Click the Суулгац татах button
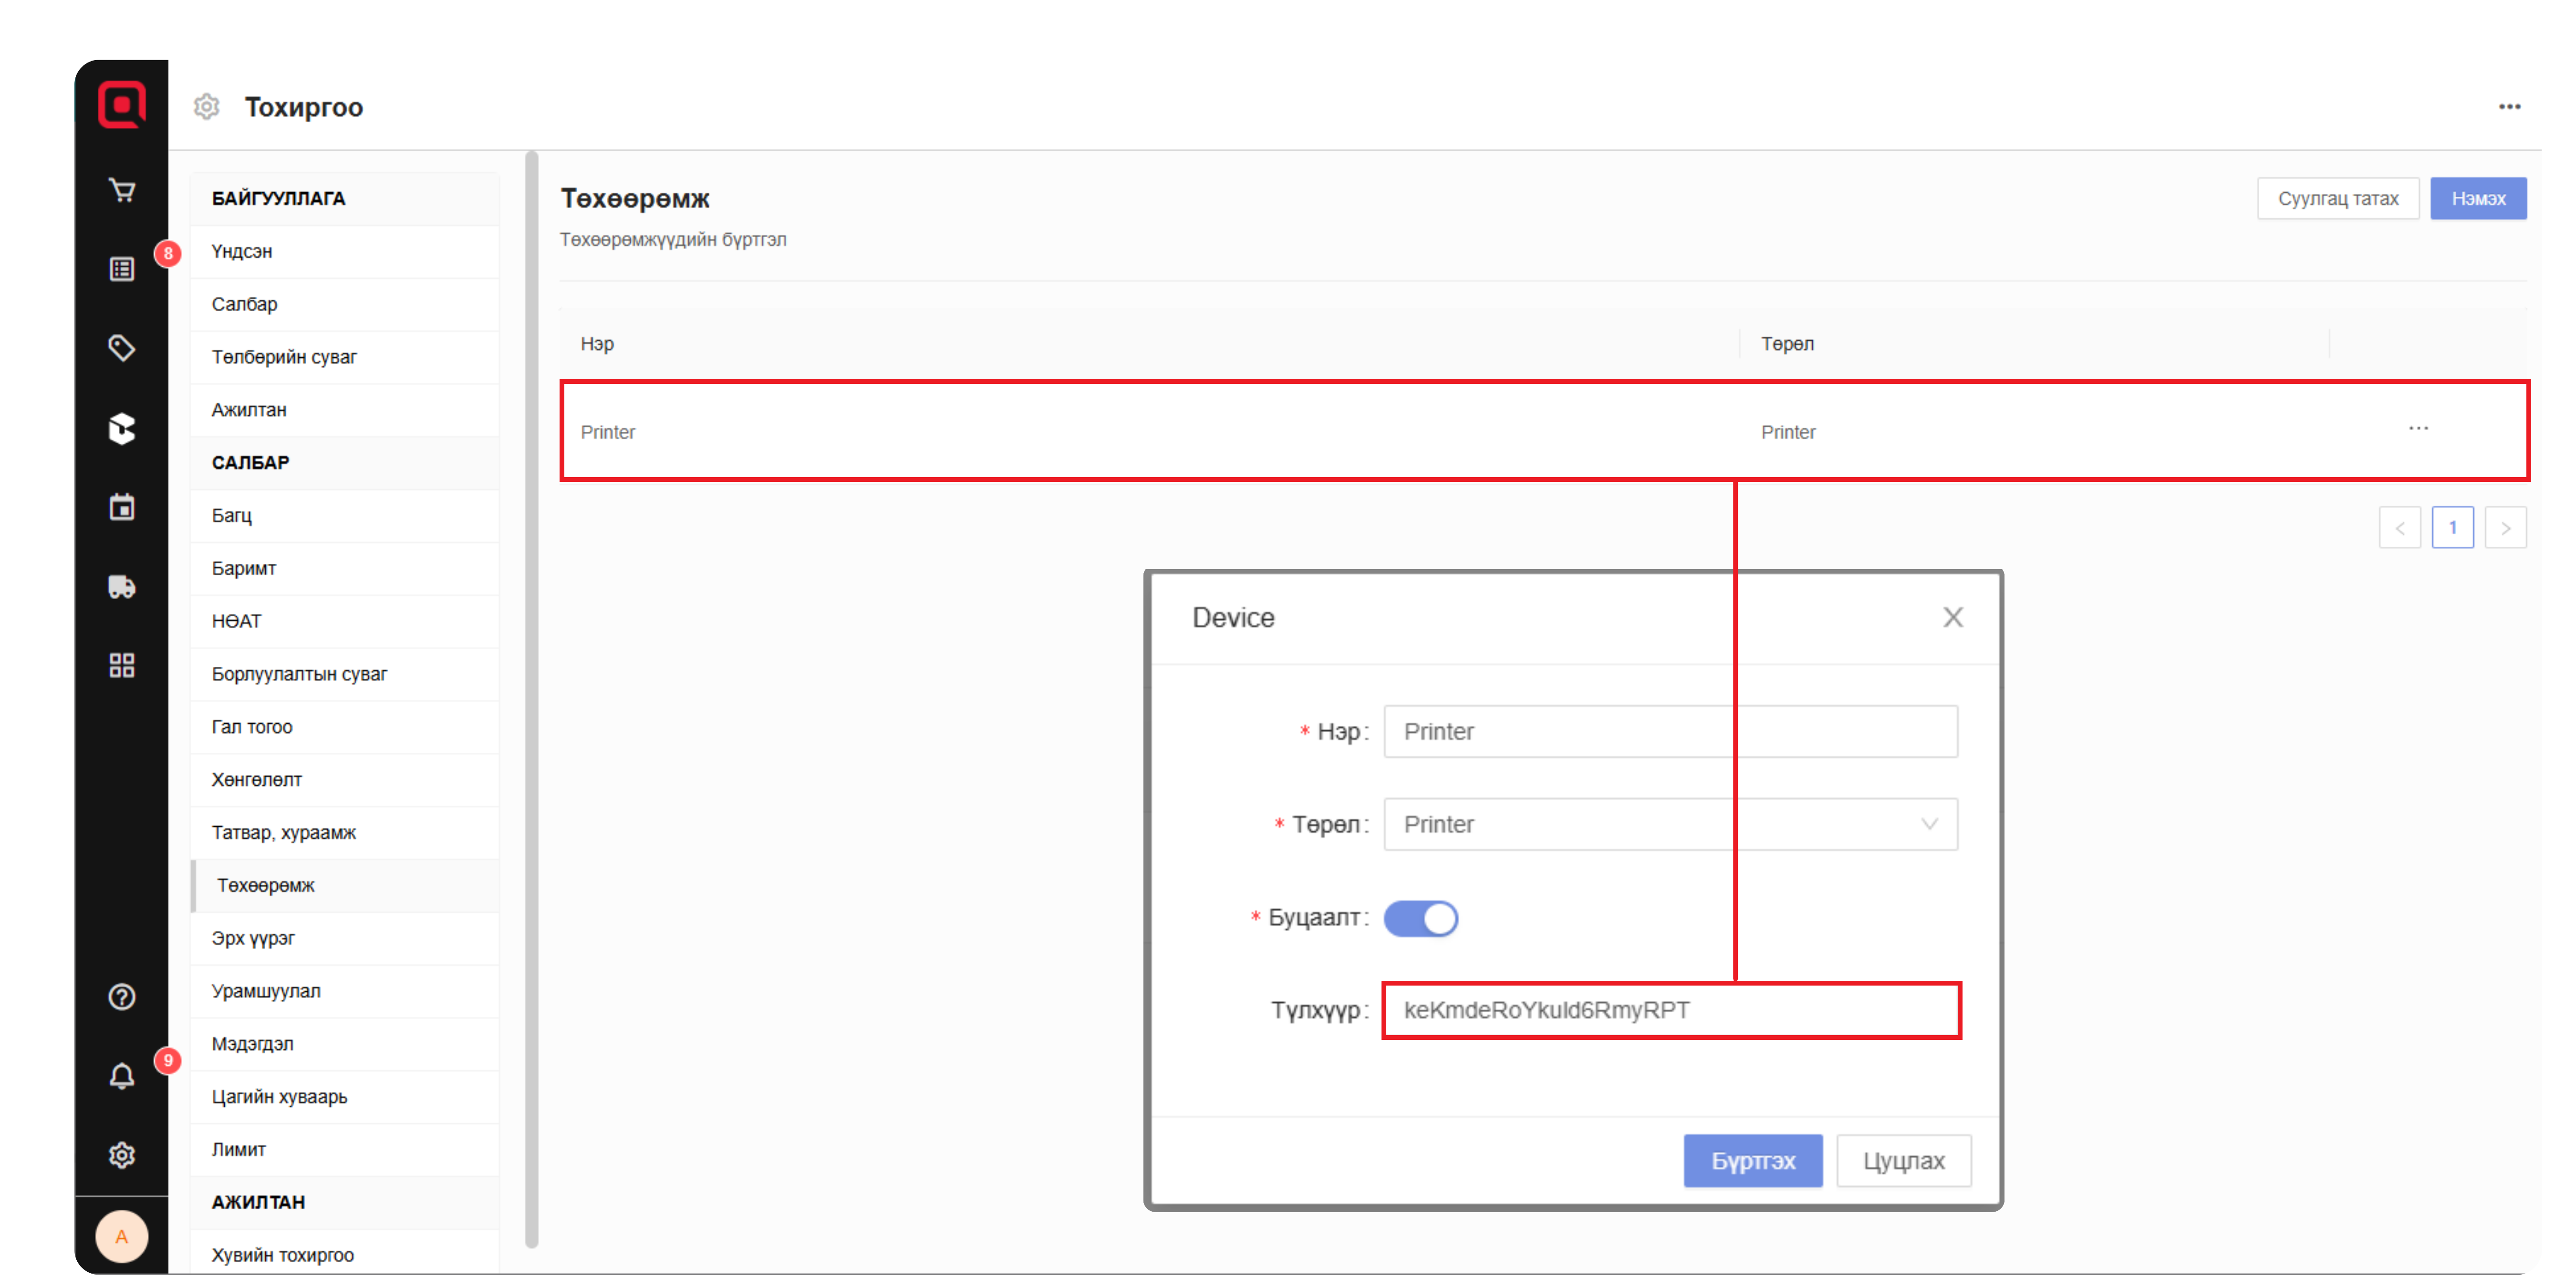The height and width of the screenshot is (1288, 2576). tap(2337, 198)
